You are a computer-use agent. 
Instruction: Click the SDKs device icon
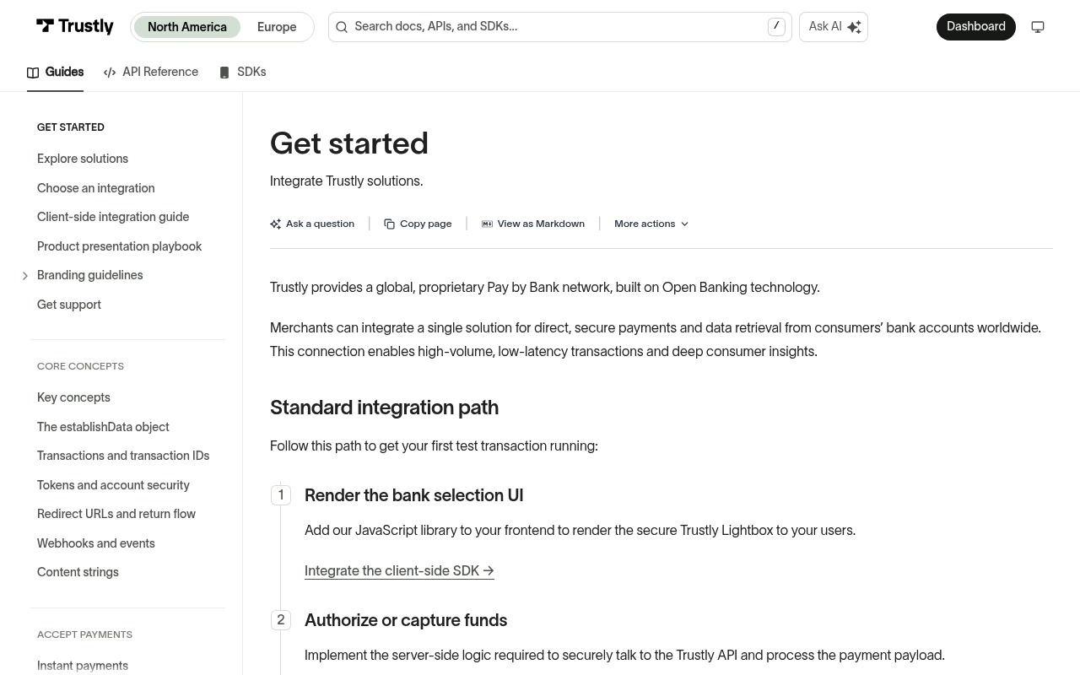224,73
